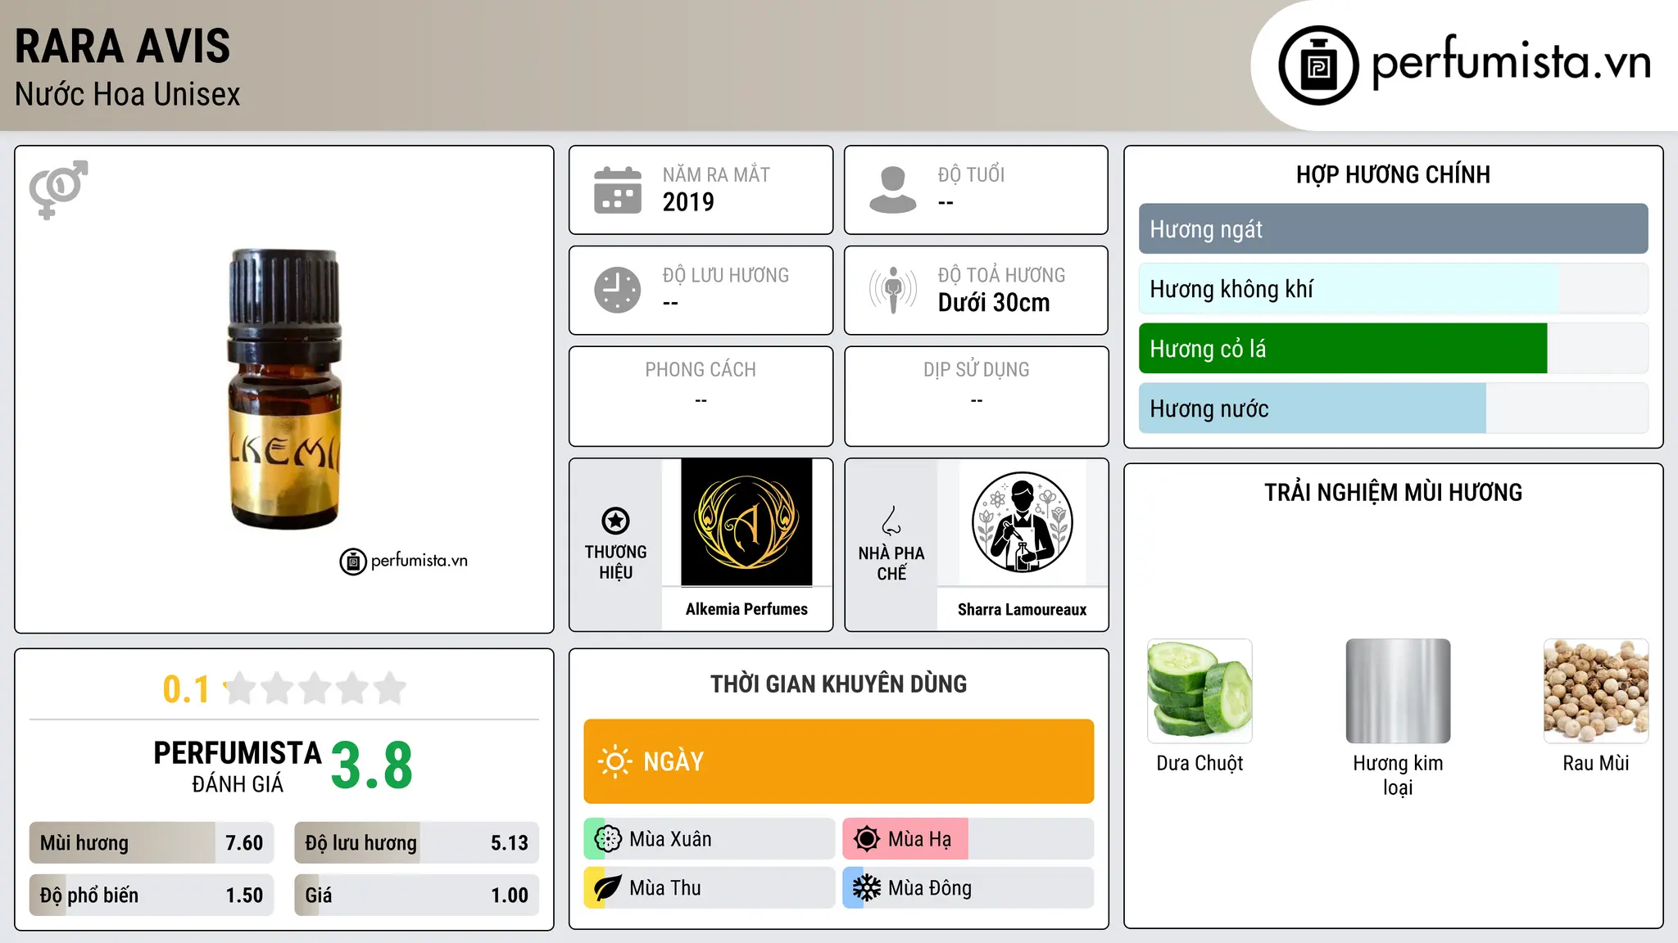
Task: Open the Sharra Lamoureaux perfumer name
Action: 1022,610
